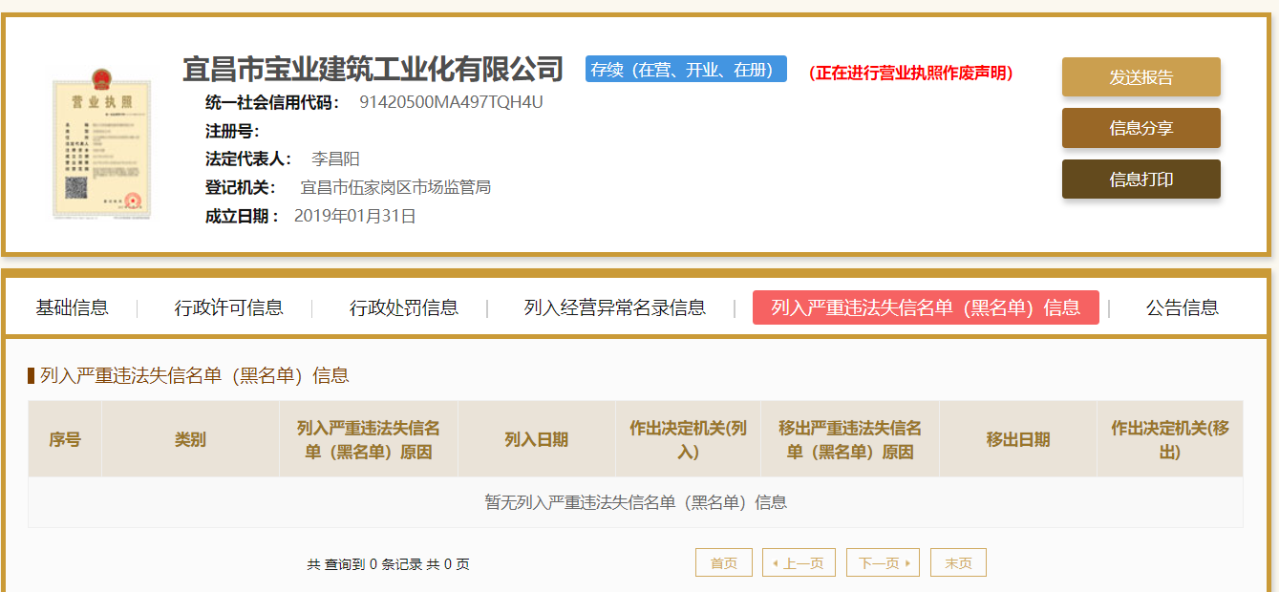1279x592 pixels.
Task: Click the 暂无列入严重违法失信名单（黑名单）信息 empty row
Action: point(635,502)
